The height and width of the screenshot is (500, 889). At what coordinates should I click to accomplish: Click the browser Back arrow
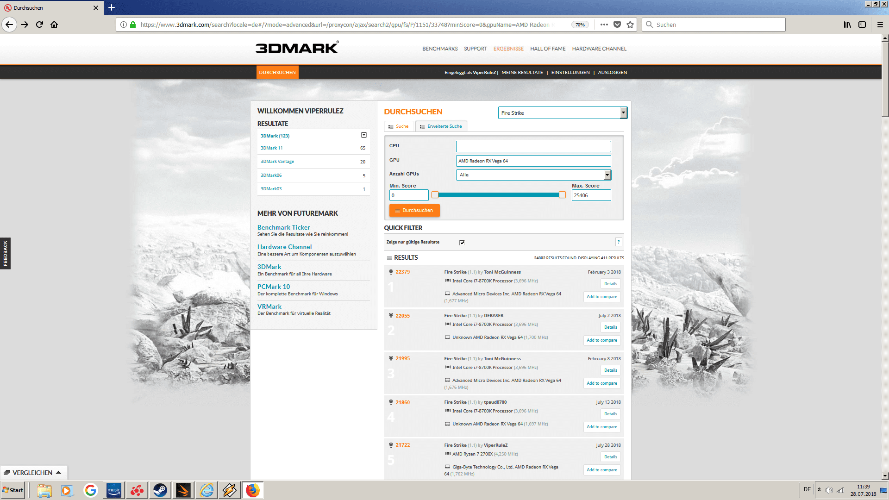(9, 25)
